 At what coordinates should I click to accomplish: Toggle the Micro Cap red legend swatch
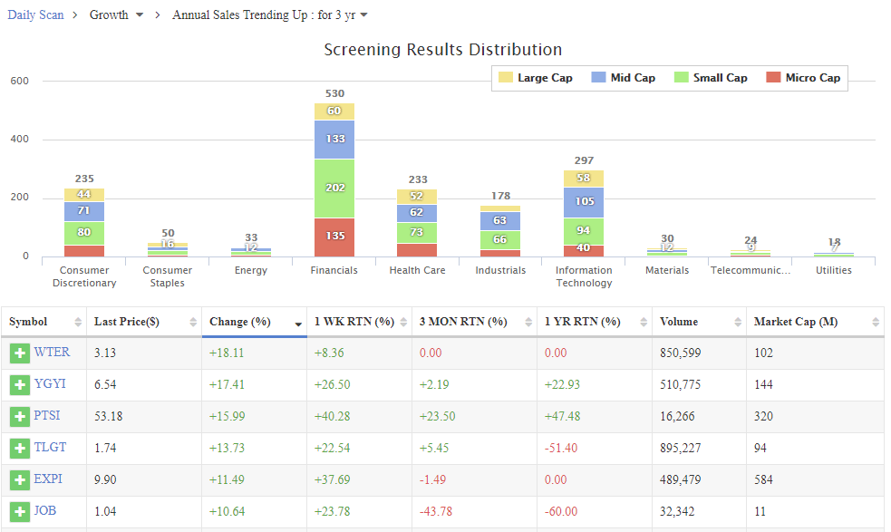(x=773, y=78)
